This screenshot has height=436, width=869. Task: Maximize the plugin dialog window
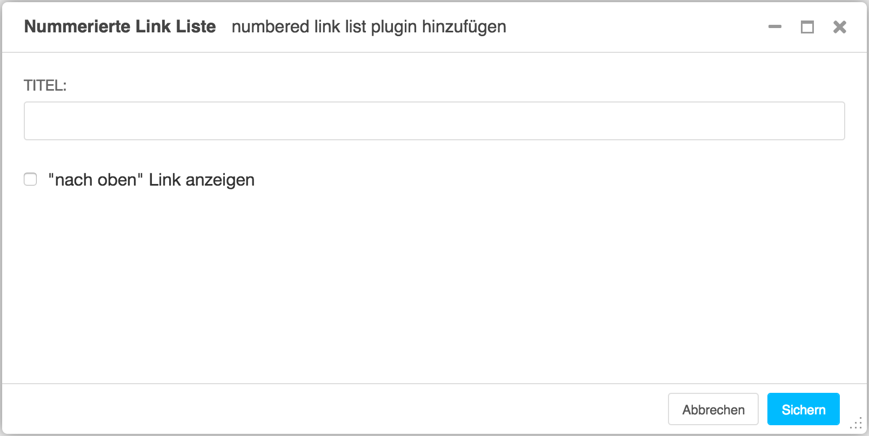pos(807,27)
